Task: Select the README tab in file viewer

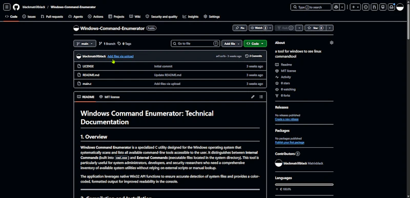Action: point(86,97)
